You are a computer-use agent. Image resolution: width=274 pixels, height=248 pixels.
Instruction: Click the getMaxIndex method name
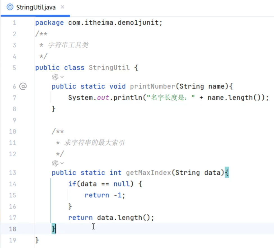click(x=148, y=173)
